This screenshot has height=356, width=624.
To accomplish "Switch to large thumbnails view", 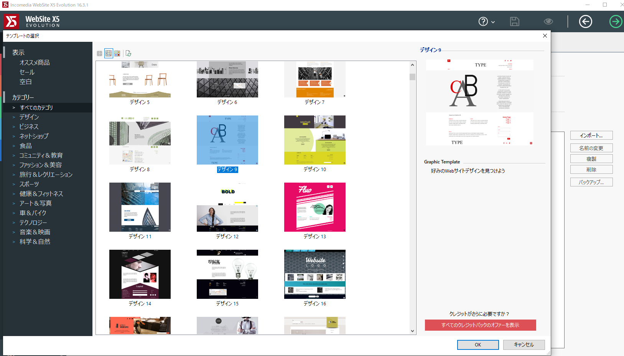I will (x=117, y=54).
